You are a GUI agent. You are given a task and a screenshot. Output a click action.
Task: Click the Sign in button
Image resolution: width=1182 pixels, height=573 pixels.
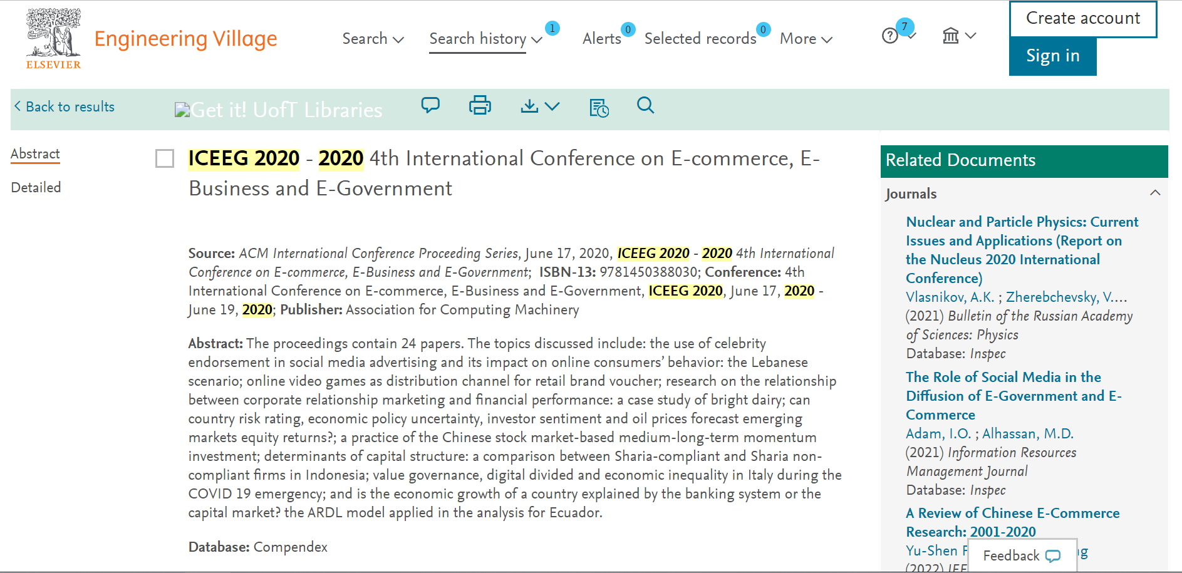tap(1052, 56)
